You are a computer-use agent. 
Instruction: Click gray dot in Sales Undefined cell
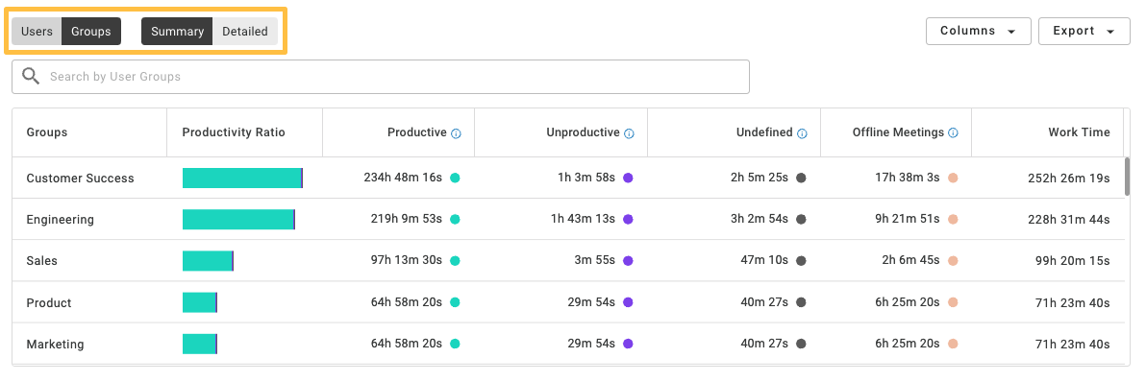[x=801, y=260]
